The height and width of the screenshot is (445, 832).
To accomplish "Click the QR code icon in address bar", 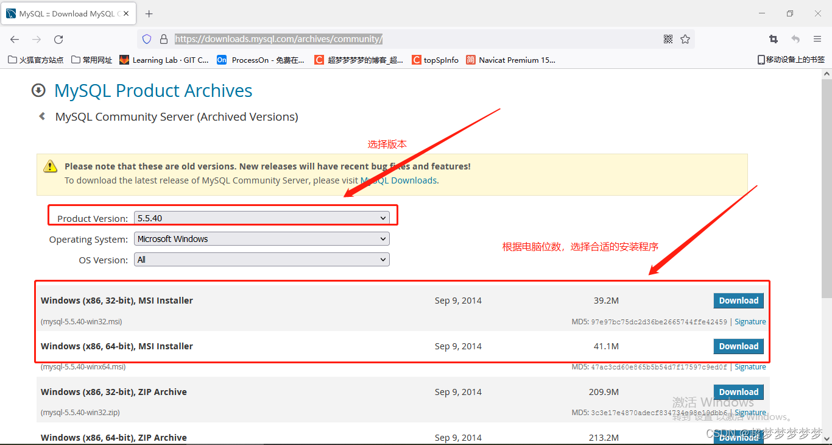I will click(668, 39).
